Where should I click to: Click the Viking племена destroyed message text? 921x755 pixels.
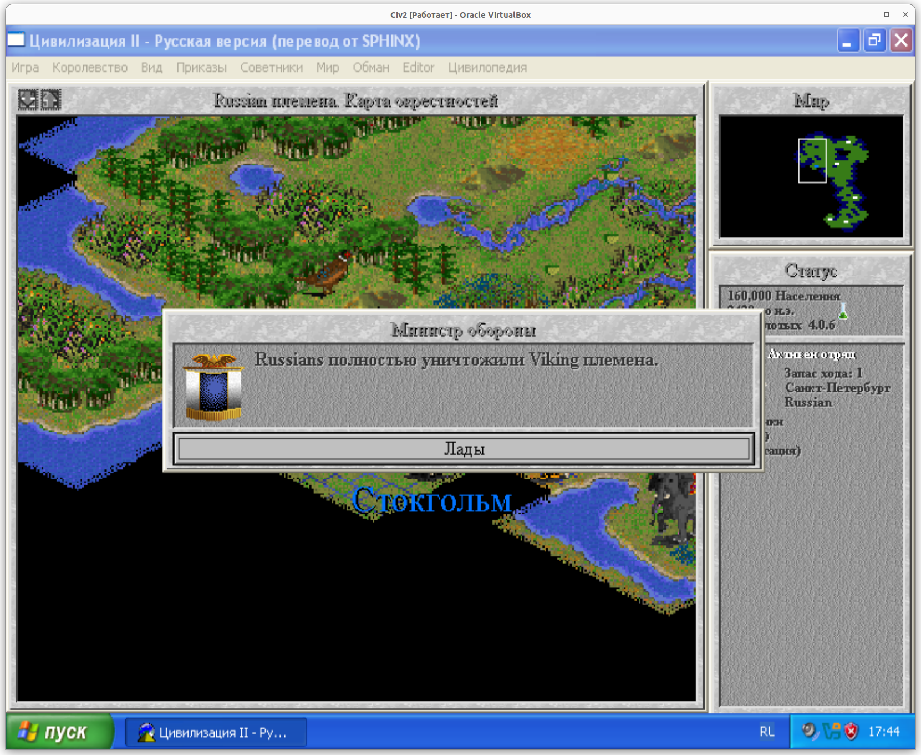(x=456, y=359)
